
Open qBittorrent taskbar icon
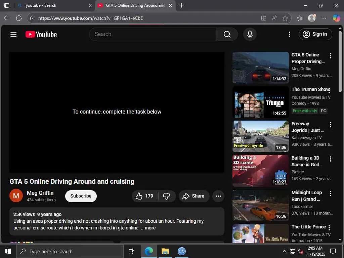tap(182, 251)
